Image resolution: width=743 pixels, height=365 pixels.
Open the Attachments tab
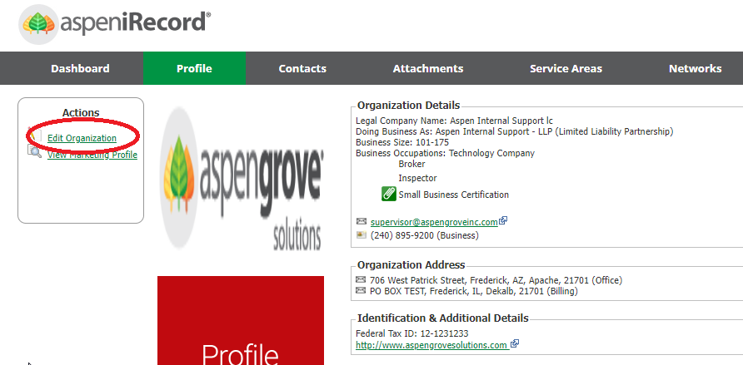[x=428, y=68]
